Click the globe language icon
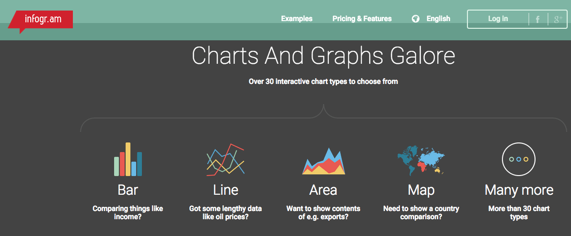 [x=416, y=19]
